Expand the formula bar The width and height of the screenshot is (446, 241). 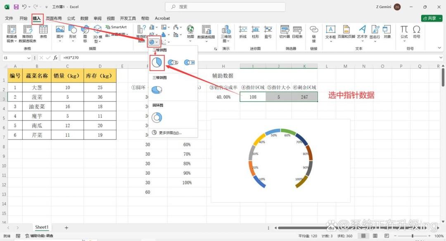coord(441,58)
